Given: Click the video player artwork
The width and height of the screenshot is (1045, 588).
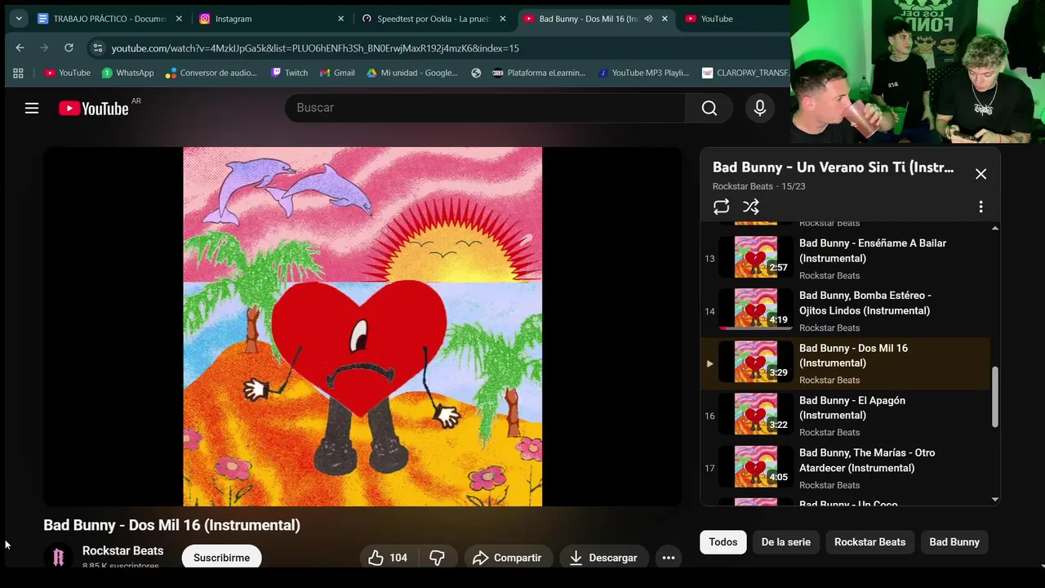Looking at the screenshot, I should (x=362, y=327).
